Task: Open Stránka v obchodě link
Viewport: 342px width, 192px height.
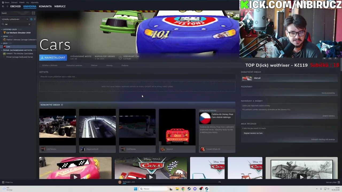Action: click(50, 65)
